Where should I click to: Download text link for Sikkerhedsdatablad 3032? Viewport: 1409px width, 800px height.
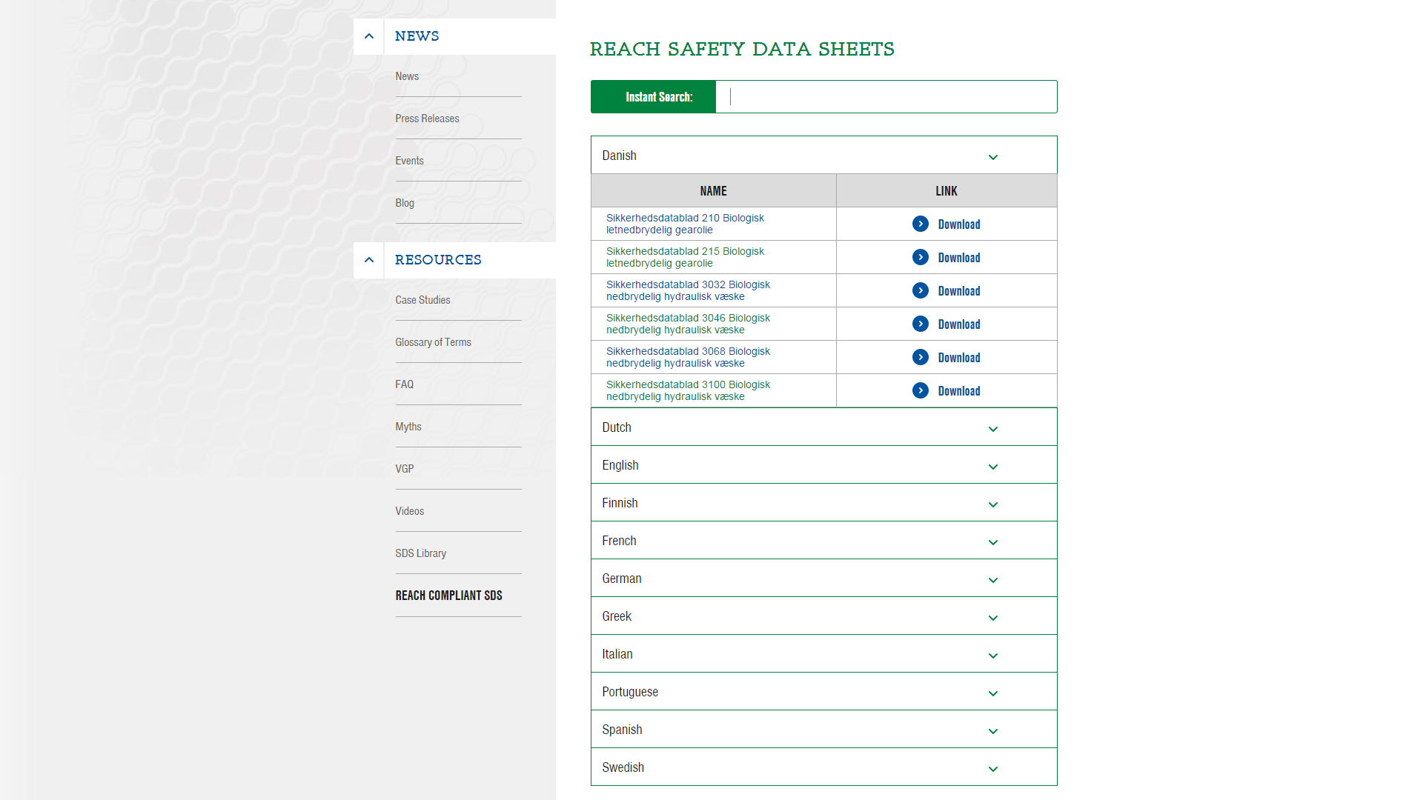coord(958,291)
